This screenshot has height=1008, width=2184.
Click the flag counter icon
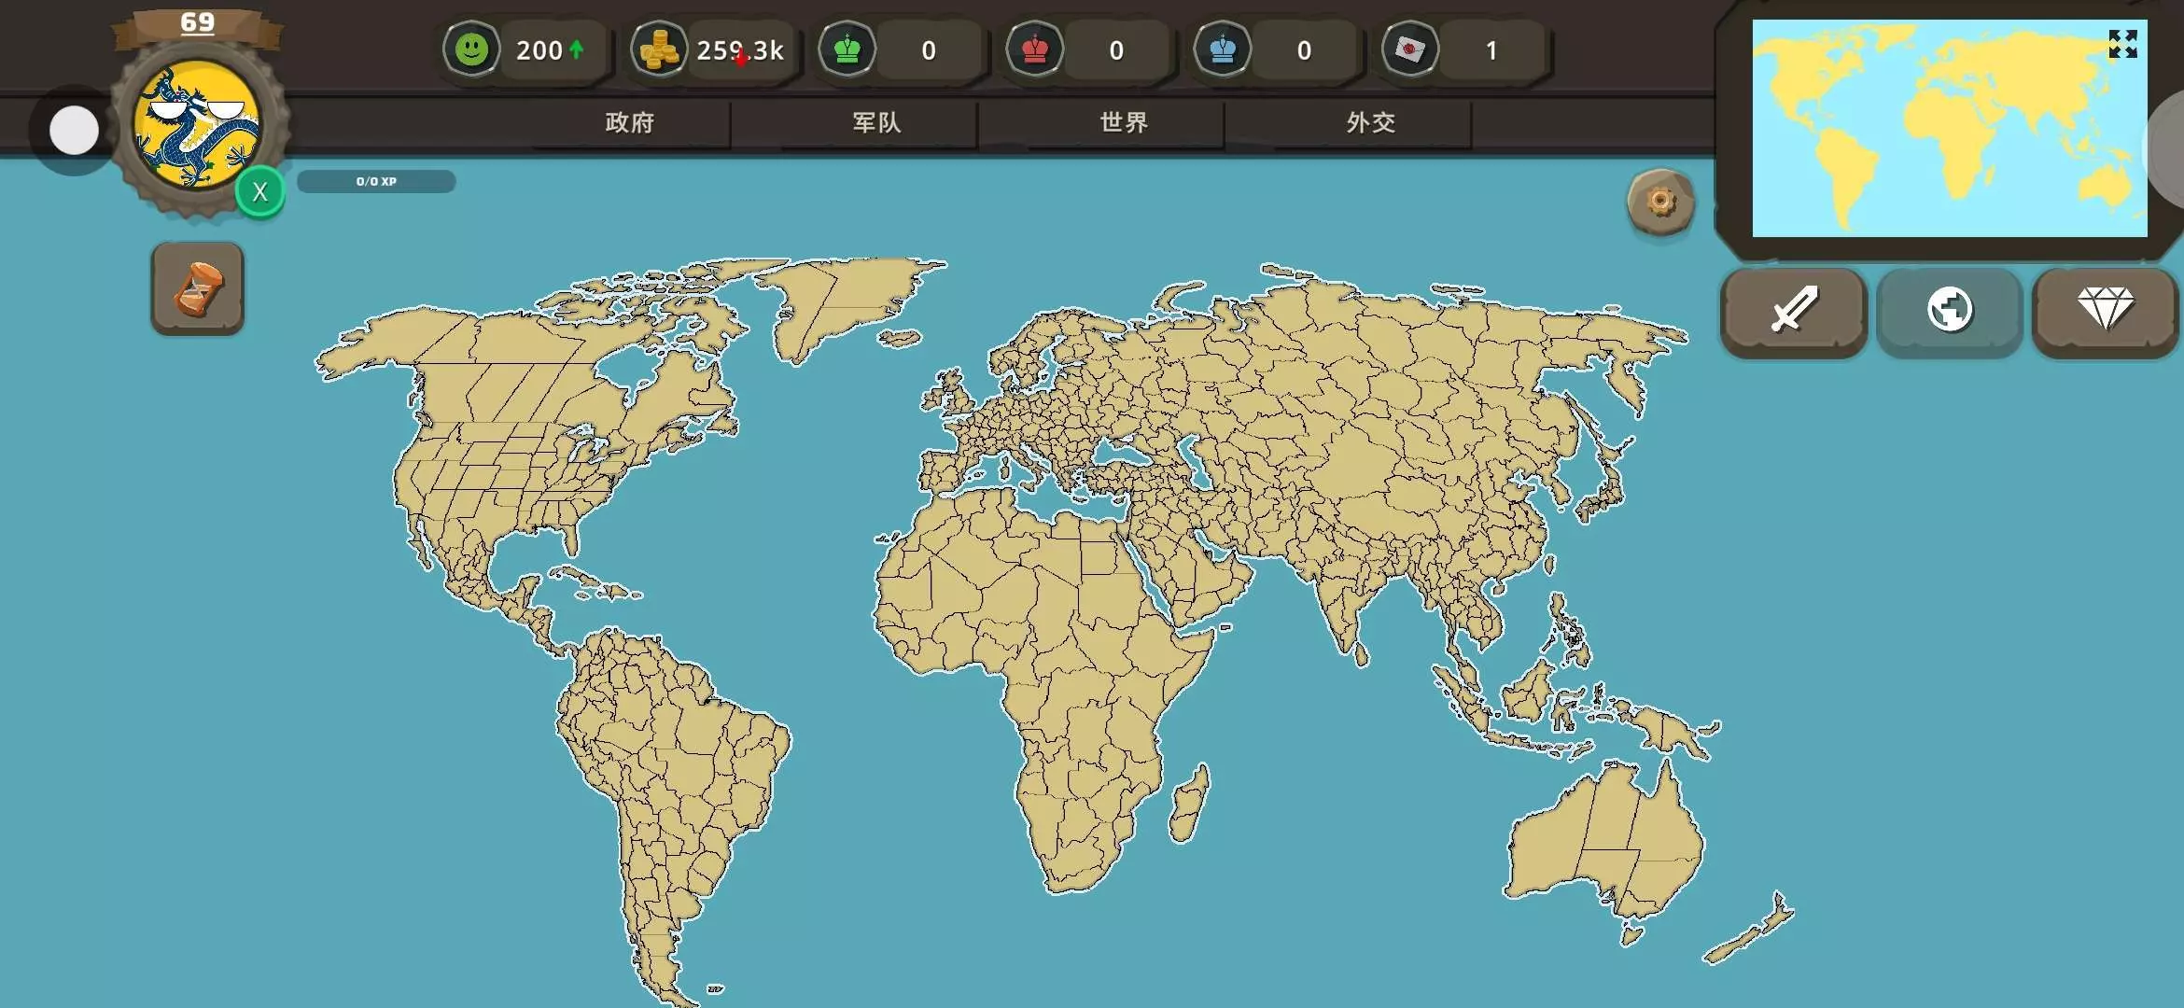coord(1409,49)
